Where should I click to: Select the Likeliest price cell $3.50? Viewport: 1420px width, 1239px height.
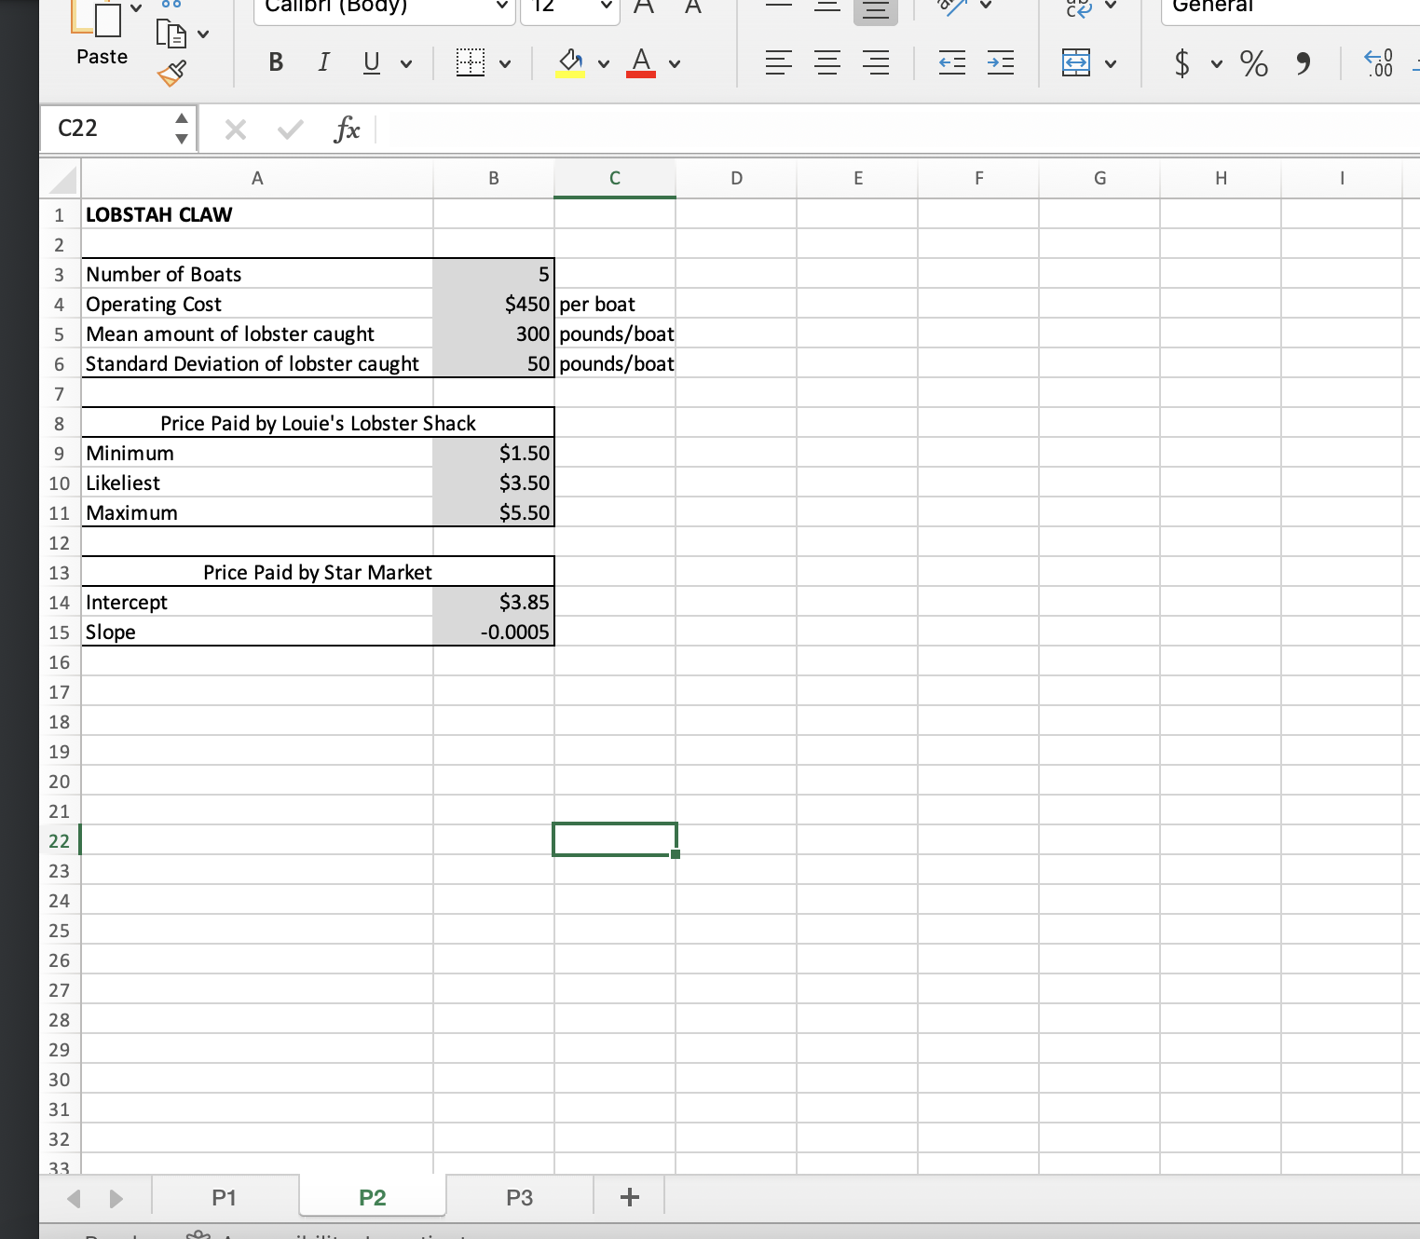(x=494, y=483)
